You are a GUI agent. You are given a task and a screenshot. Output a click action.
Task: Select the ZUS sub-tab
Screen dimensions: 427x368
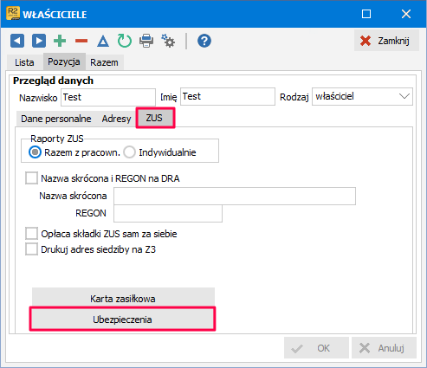click(155, 118)
